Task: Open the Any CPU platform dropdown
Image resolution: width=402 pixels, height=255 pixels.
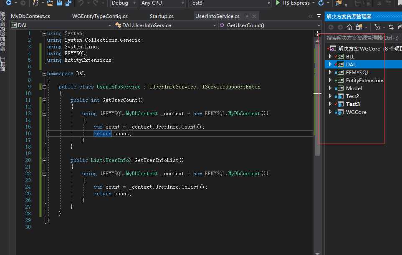Action: tap(163, 3)
